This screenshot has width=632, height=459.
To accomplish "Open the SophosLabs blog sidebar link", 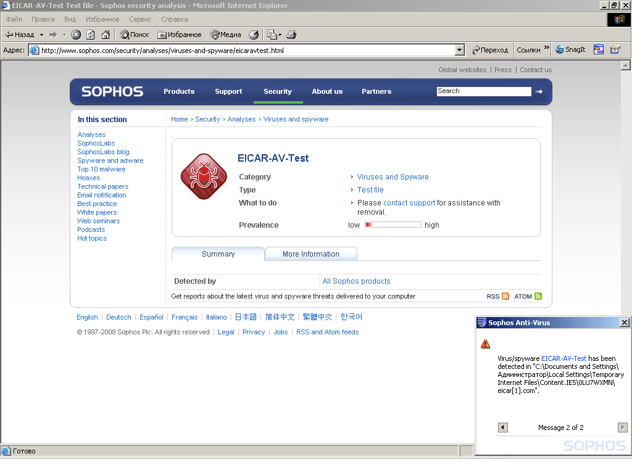I will [103, 152].
